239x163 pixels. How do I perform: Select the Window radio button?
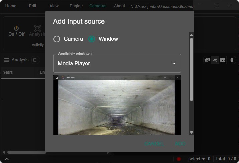pyautogui.click(x=92, y=39)
